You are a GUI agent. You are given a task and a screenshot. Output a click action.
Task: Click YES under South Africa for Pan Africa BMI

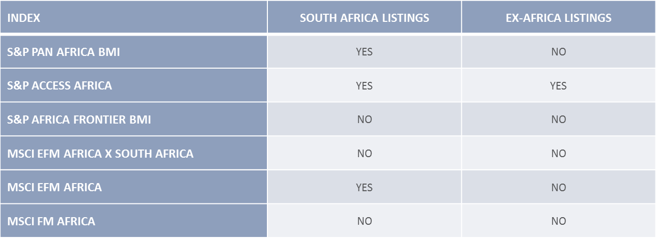[x=364, y=52]
